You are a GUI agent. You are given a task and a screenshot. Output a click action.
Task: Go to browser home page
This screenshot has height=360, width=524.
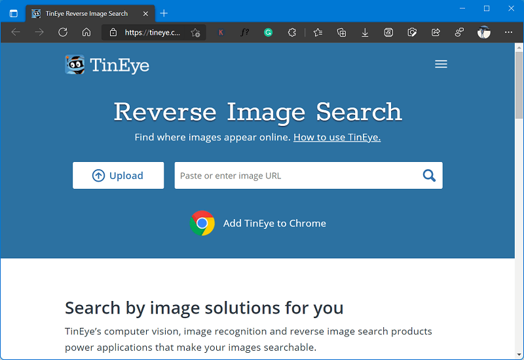86,32
